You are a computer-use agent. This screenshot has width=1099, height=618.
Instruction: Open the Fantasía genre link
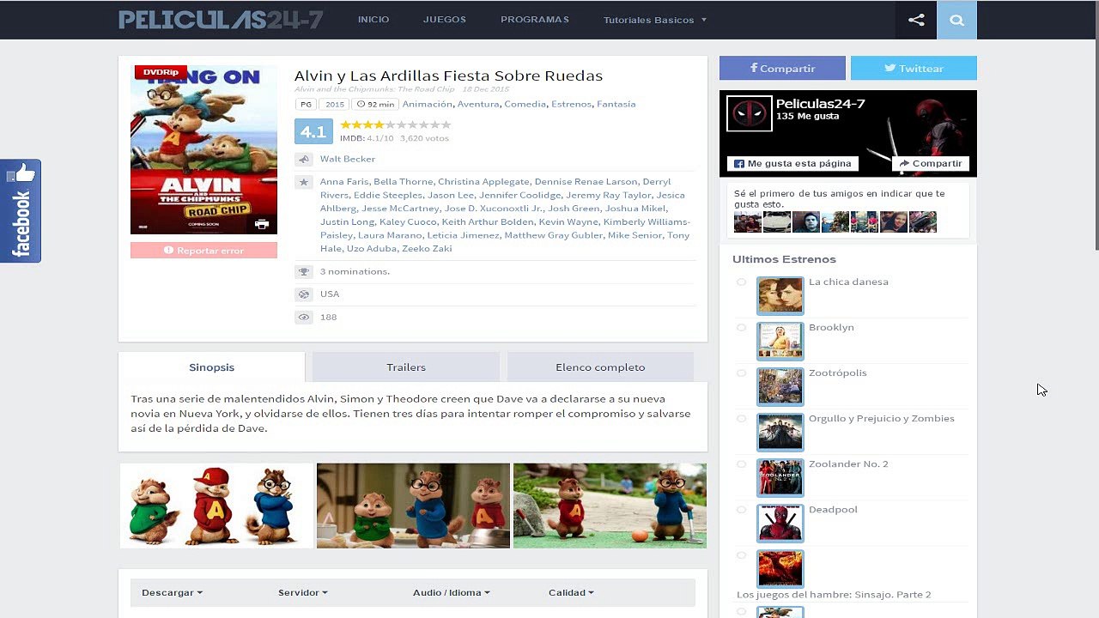coord(616,104)
